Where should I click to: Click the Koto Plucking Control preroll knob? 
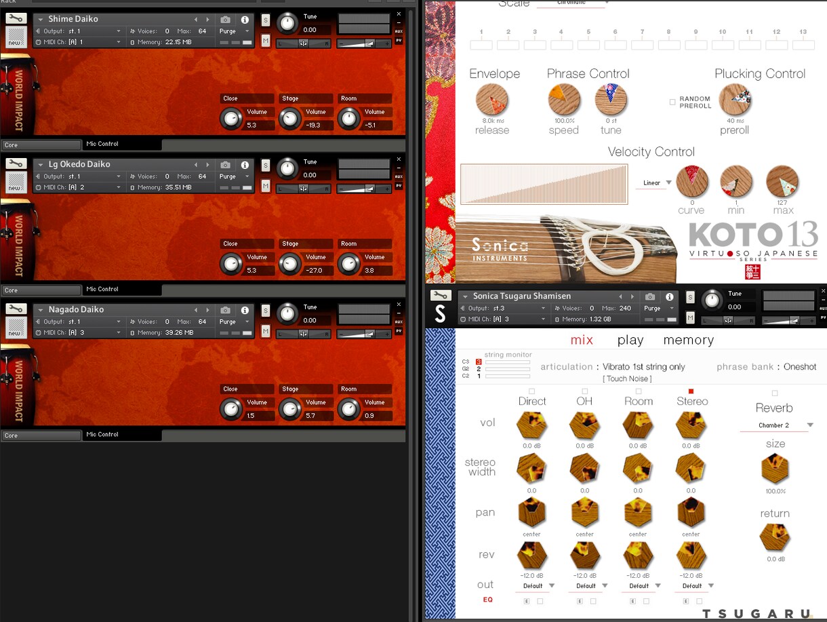(735, 100)
